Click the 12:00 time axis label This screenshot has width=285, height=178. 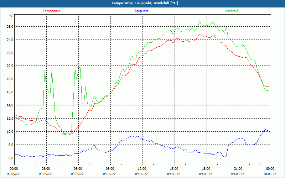pos(142,168)
